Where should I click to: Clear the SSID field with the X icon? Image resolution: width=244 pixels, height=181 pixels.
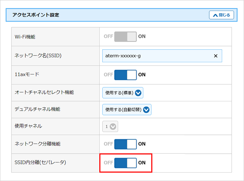(x=215, y=56)
